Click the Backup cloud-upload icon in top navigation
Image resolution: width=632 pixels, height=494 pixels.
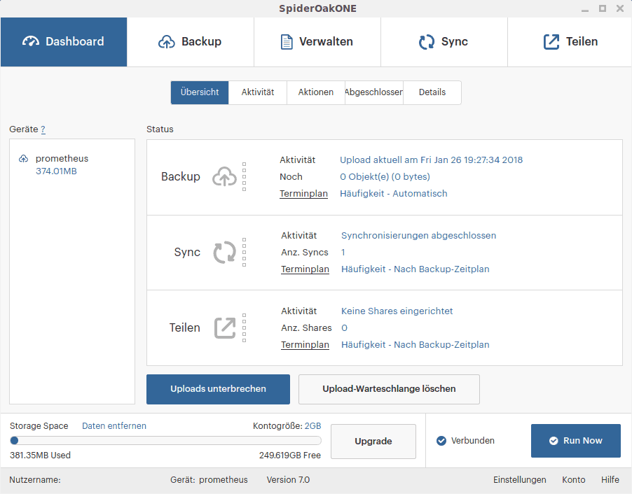pyautogui.click(x=167, y=41)
